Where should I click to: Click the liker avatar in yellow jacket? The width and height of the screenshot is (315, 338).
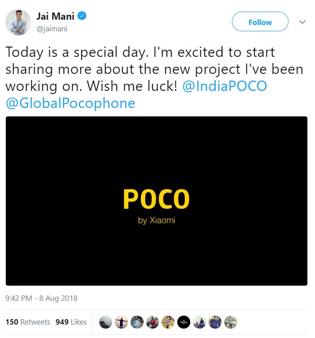[x=168, y=322]
